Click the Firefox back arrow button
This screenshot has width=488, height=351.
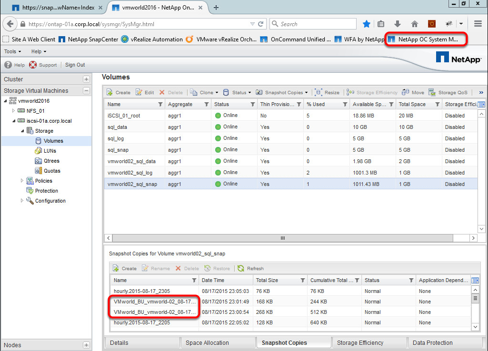click(10, 24)
